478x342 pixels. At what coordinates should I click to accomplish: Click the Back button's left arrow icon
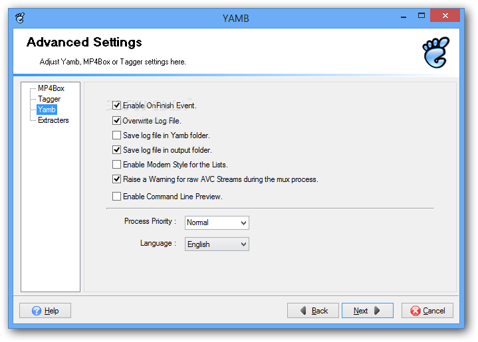(x=303, y=311)
